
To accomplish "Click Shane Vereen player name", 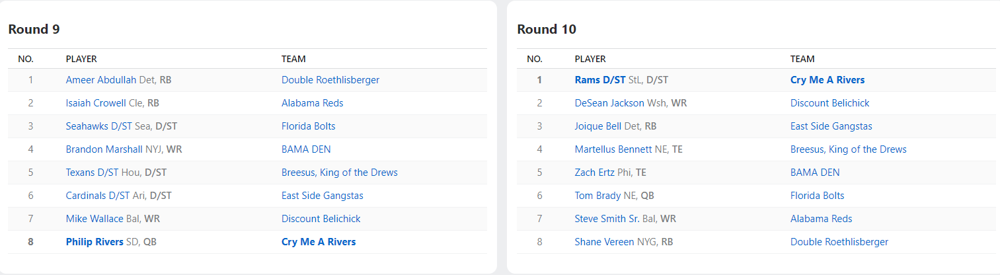I will point(604,242).
